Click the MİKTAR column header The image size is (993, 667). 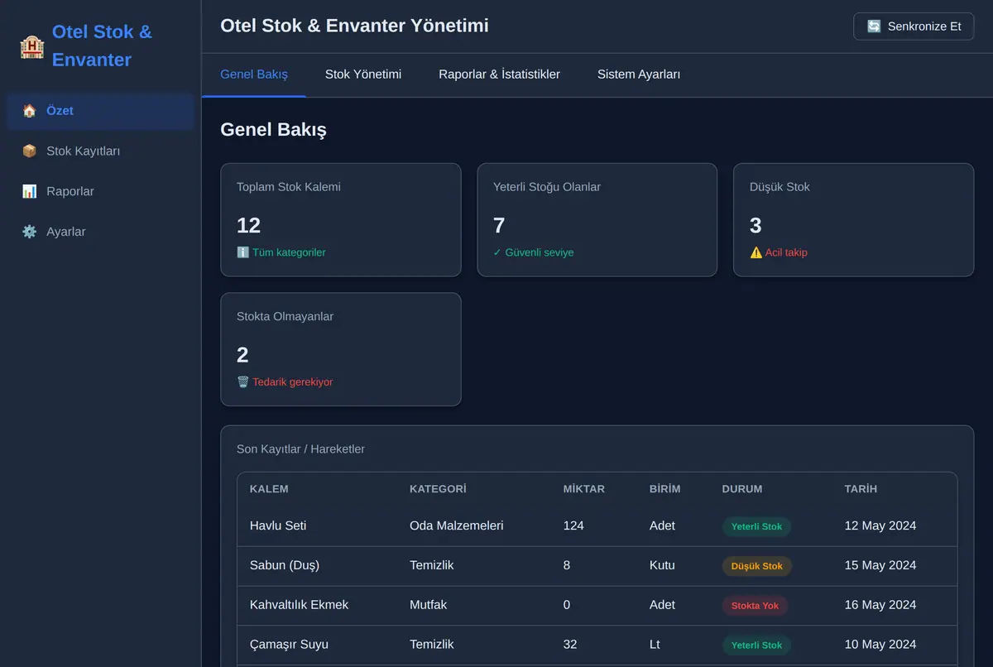[x=584, y=489]
